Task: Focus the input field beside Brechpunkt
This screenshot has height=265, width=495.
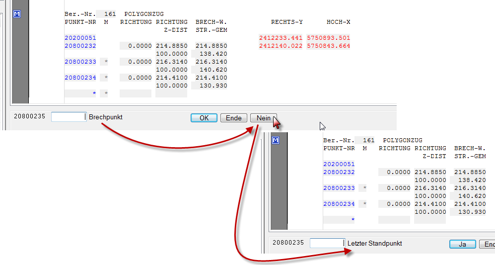Action: click(x=69, y=117)
